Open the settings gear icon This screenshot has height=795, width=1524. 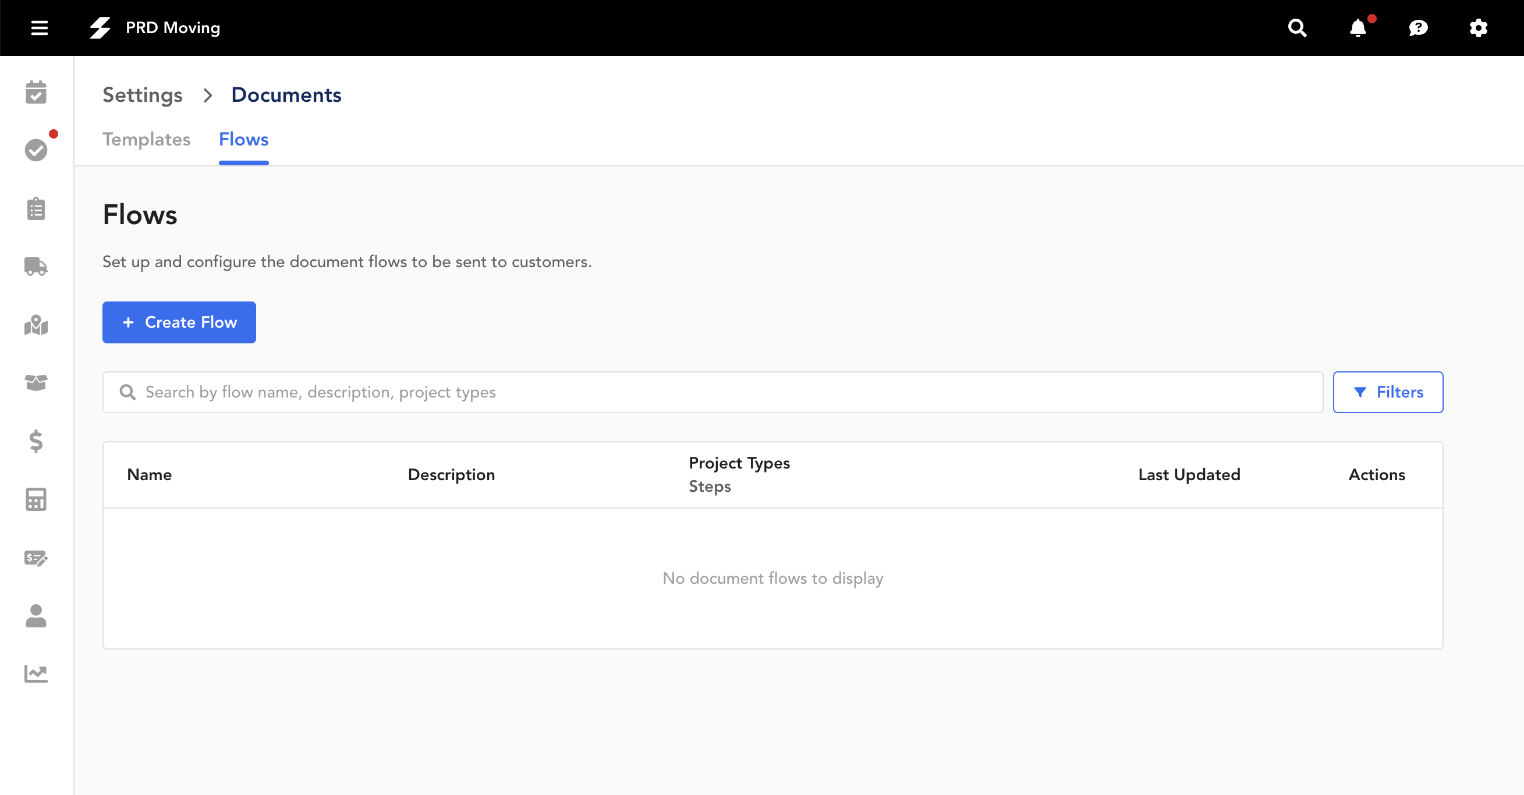1479,28
